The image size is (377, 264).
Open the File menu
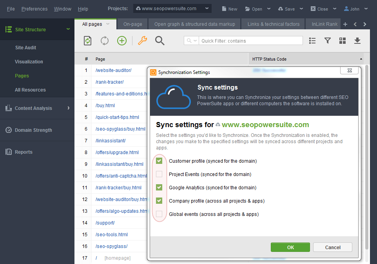(11, 9)
